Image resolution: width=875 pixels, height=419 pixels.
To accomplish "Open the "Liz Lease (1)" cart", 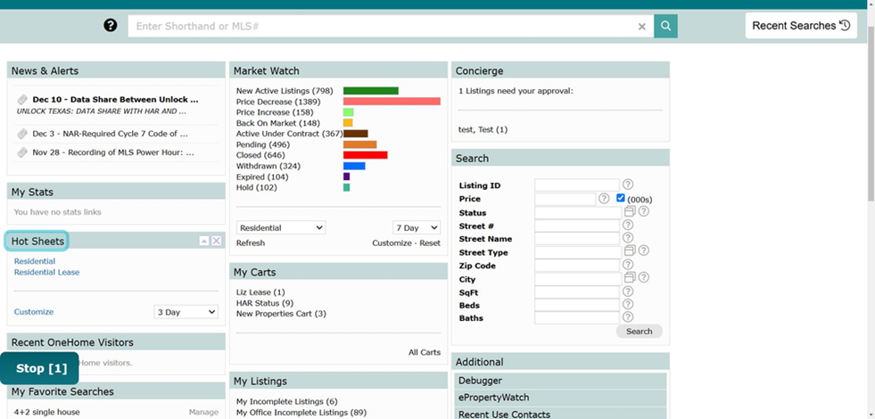I will [x=260, y=292].
